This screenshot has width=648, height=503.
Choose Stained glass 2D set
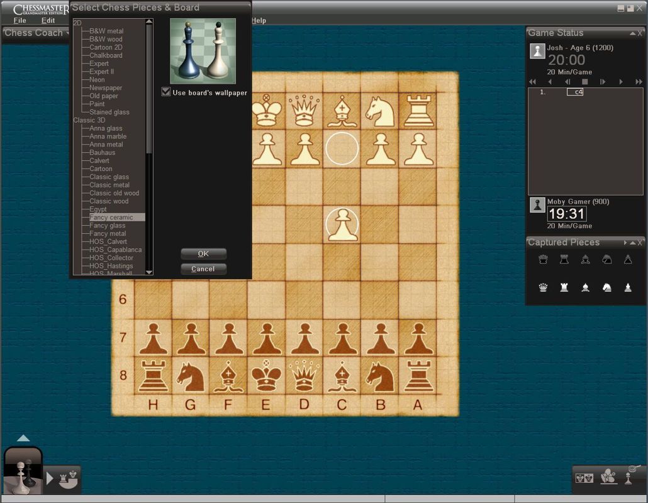point(109,113)
